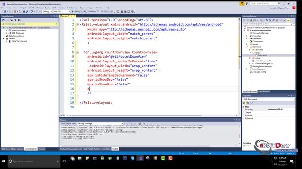Open the Show output from dropdown
Image resolution: width=302 pixels, height=169 pixels.
100,124
